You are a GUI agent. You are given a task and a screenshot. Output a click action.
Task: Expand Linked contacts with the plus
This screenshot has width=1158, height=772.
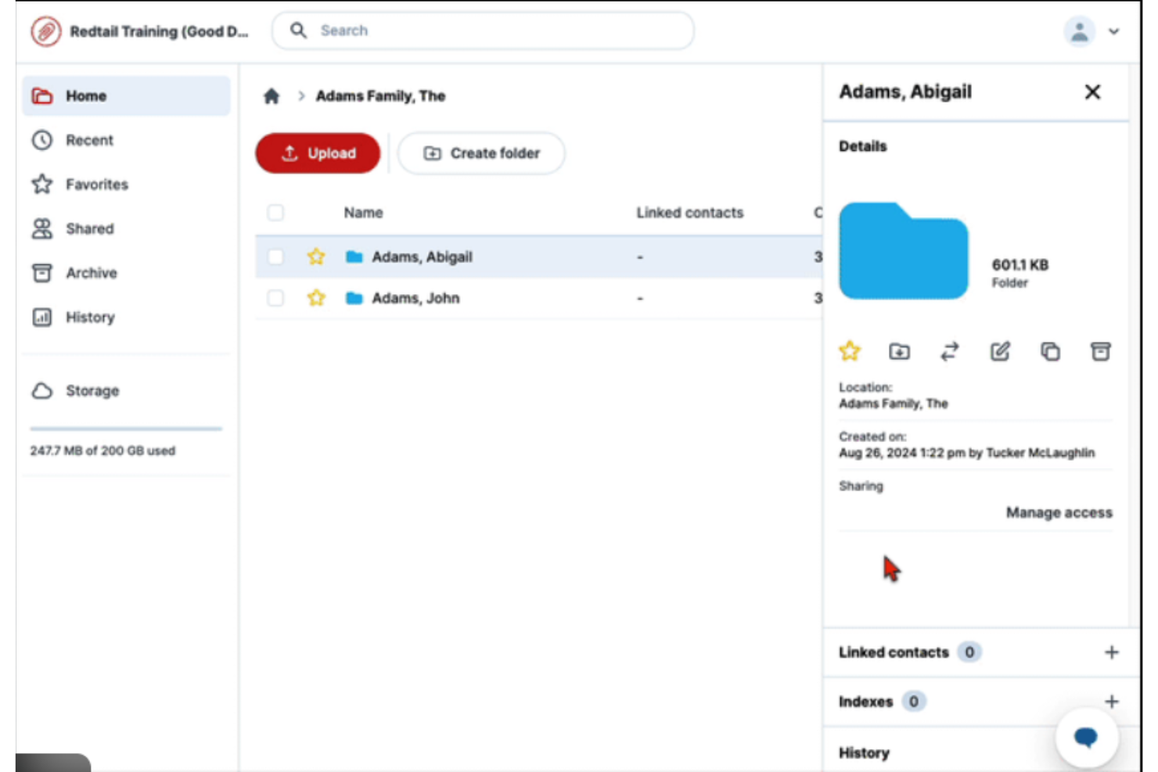[x=1112, y=652]
